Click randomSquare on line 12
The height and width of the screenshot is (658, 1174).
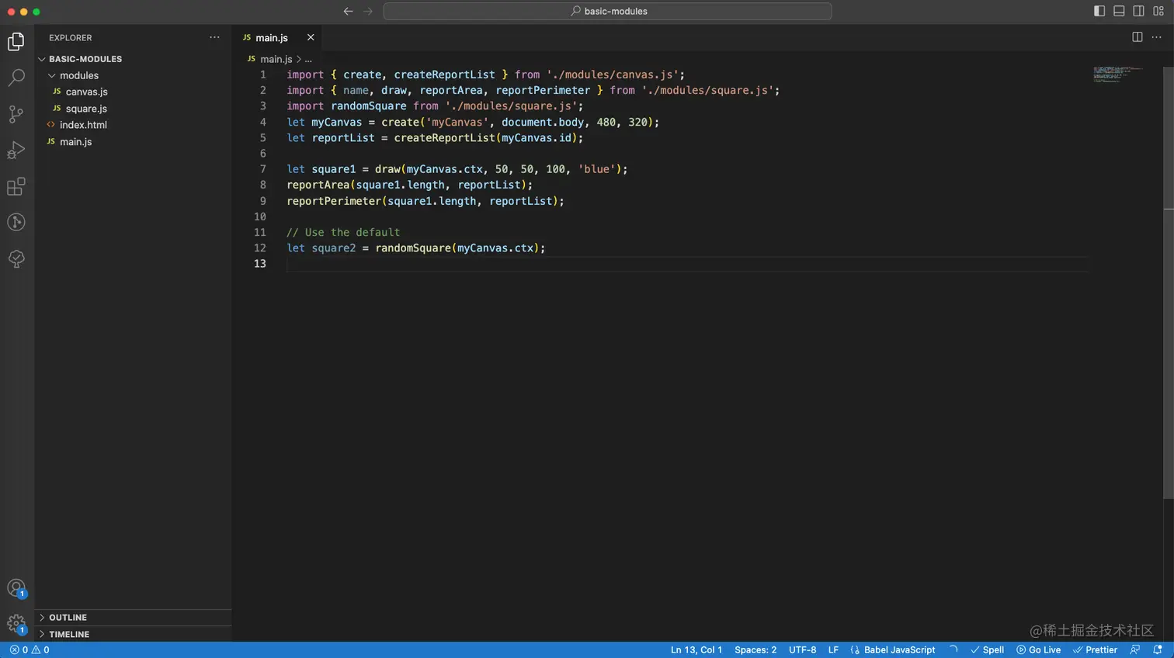[413, 248]
